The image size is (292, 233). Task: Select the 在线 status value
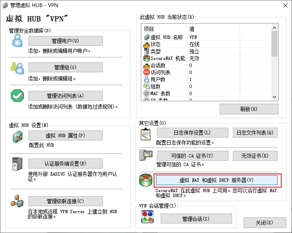coord(194,44)
